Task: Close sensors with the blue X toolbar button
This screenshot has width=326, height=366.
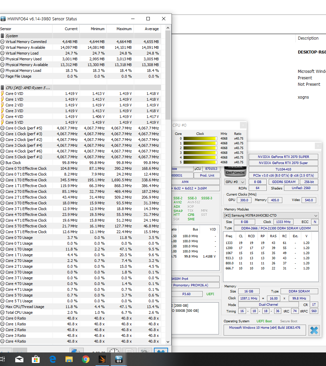Action: [161, 351]
